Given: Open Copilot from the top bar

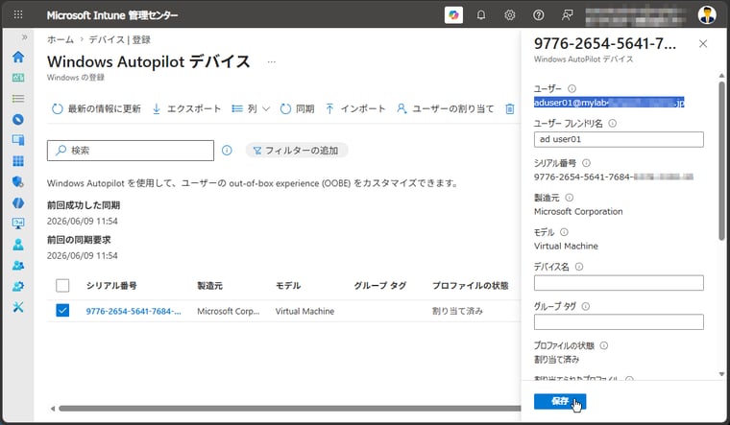Looking at the screenshot, I should tap(453, 15).
